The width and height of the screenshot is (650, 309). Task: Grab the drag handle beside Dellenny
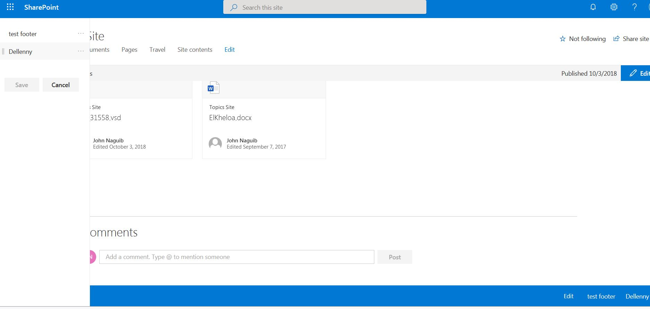tap(3, 51)
